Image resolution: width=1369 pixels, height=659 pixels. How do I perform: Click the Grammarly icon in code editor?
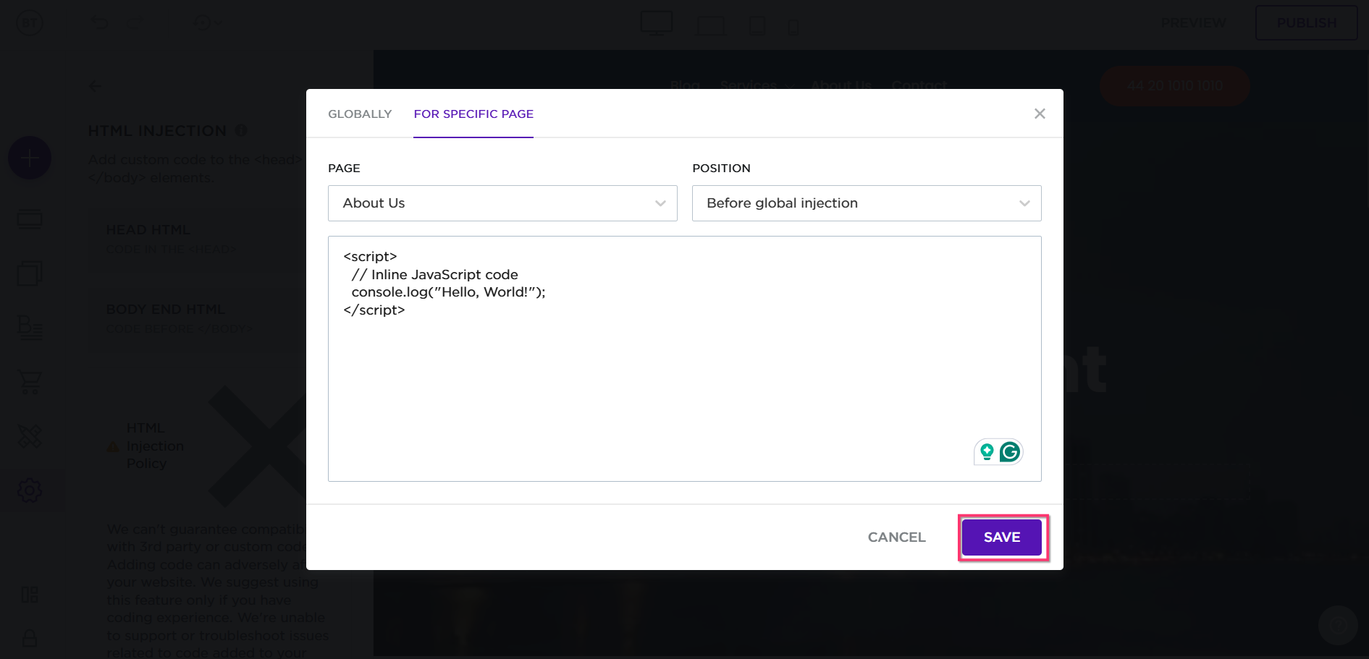[1010, 452]
